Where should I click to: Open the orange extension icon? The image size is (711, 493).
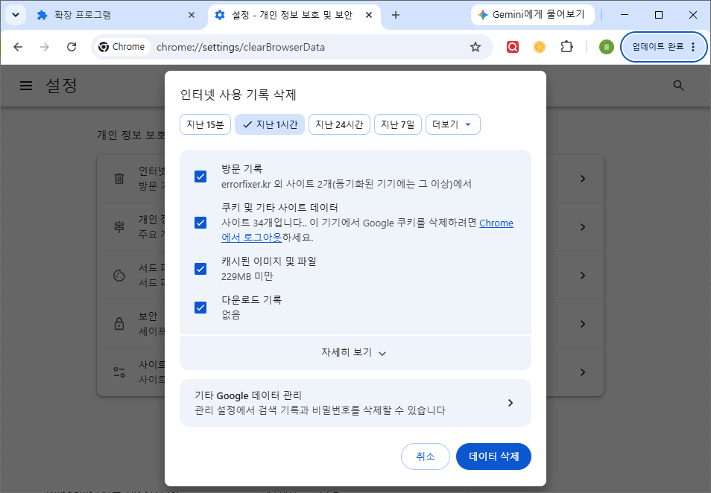(540, 47)
